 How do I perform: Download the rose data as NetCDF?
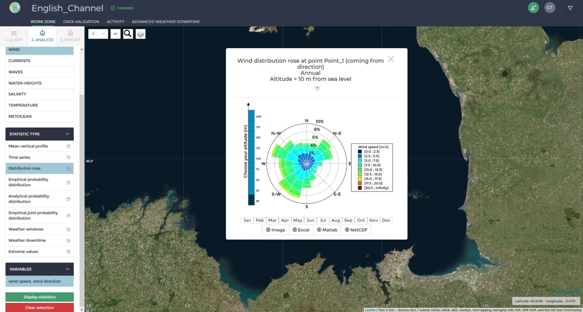click(x=356, y=230)
